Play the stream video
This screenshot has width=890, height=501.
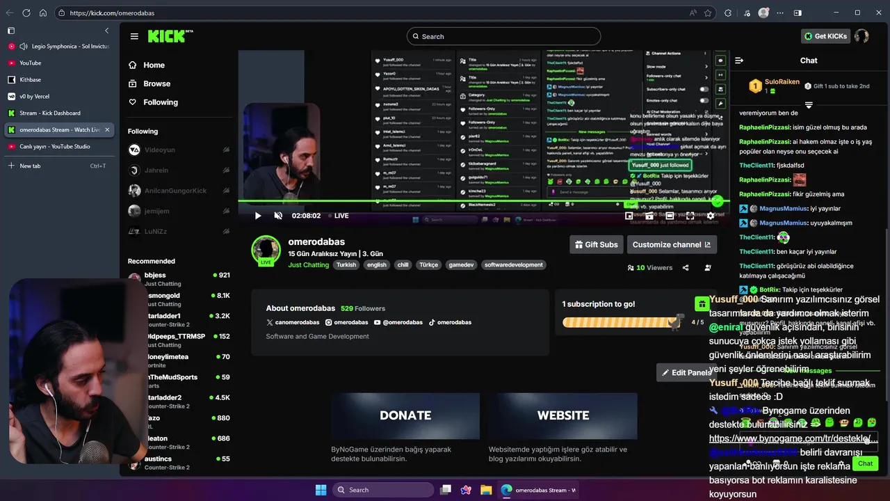[258, 216]
